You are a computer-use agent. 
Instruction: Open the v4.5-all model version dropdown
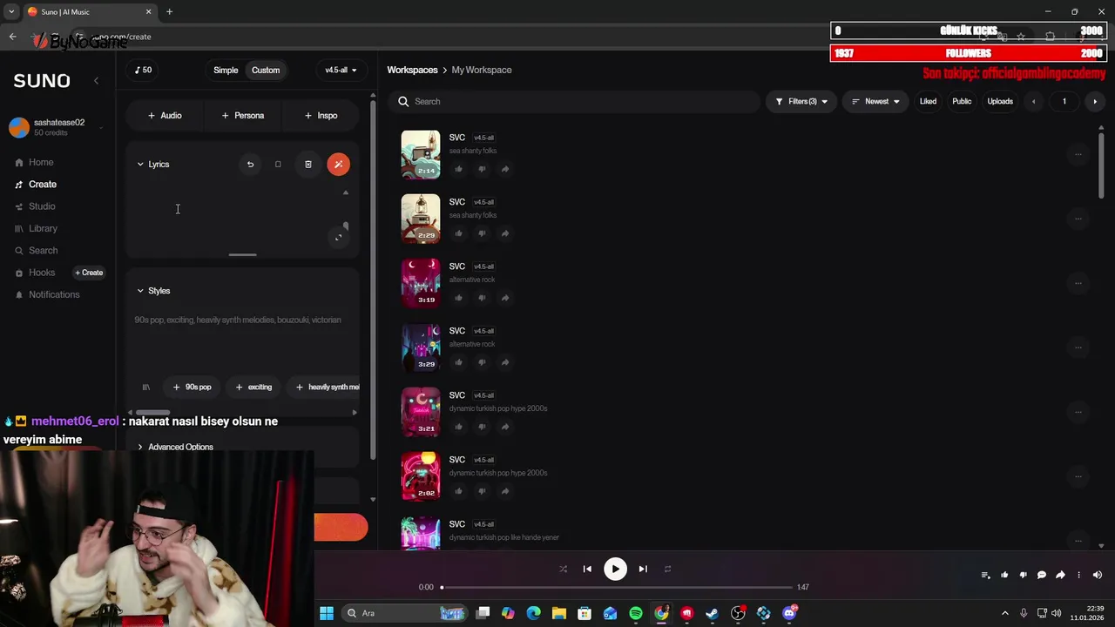[x=341, y=70]
